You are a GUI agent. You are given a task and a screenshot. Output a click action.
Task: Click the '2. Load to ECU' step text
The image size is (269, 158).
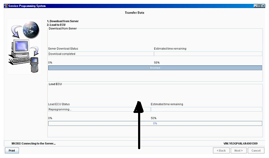56,25
